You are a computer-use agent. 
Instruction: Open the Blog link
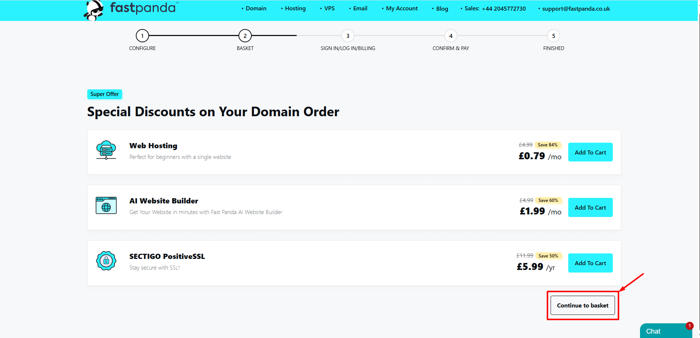pos(442,9)
